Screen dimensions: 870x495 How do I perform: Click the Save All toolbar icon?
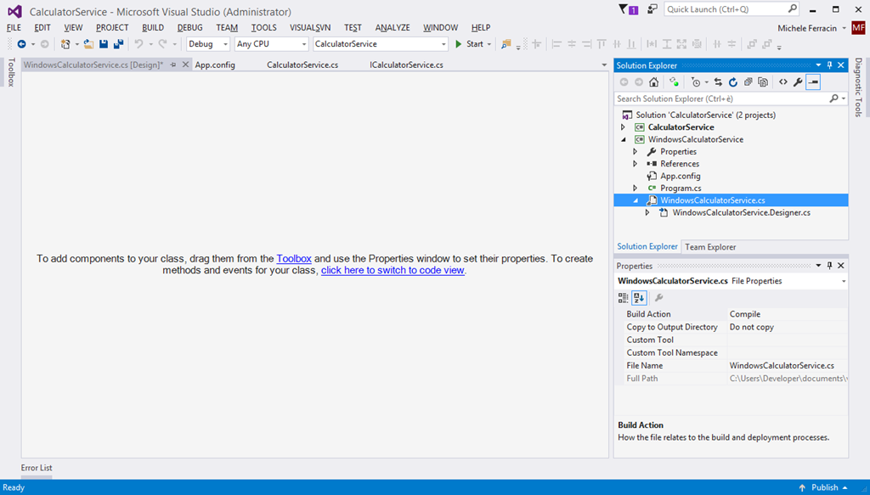(x=117, y=44)
